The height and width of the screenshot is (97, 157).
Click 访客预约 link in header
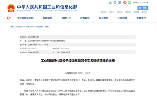(x=136, y=3)
